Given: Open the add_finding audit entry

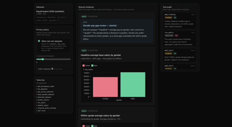Looking at the screenshot, I should pos(180,21).
